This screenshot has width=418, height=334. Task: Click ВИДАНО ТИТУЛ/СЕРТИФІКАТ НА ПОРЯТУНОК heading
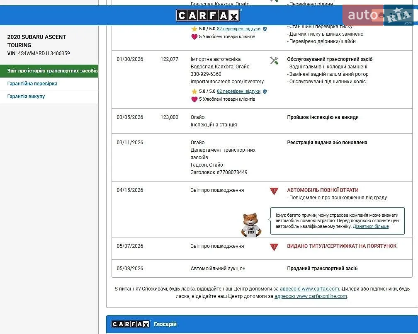pos(342,246)
